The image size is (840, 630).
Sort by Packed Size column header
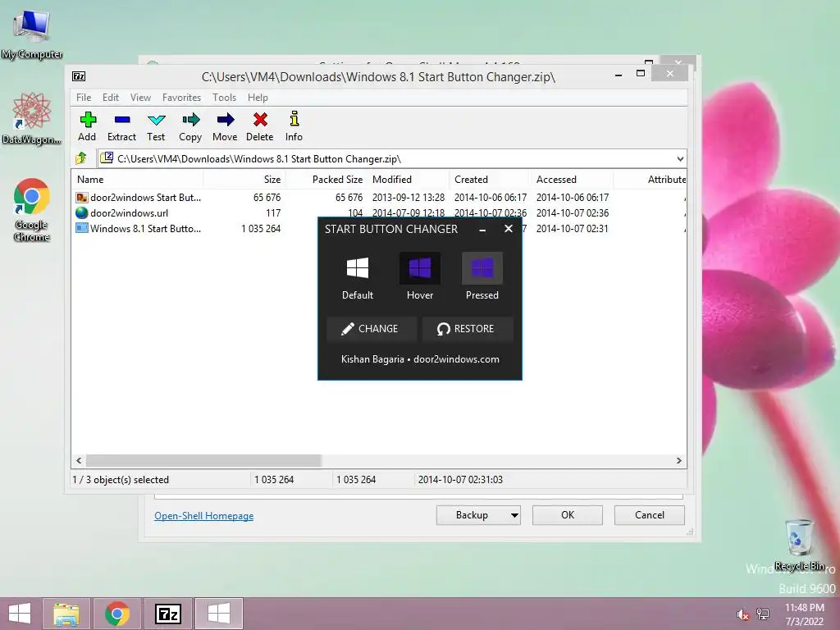326,180
